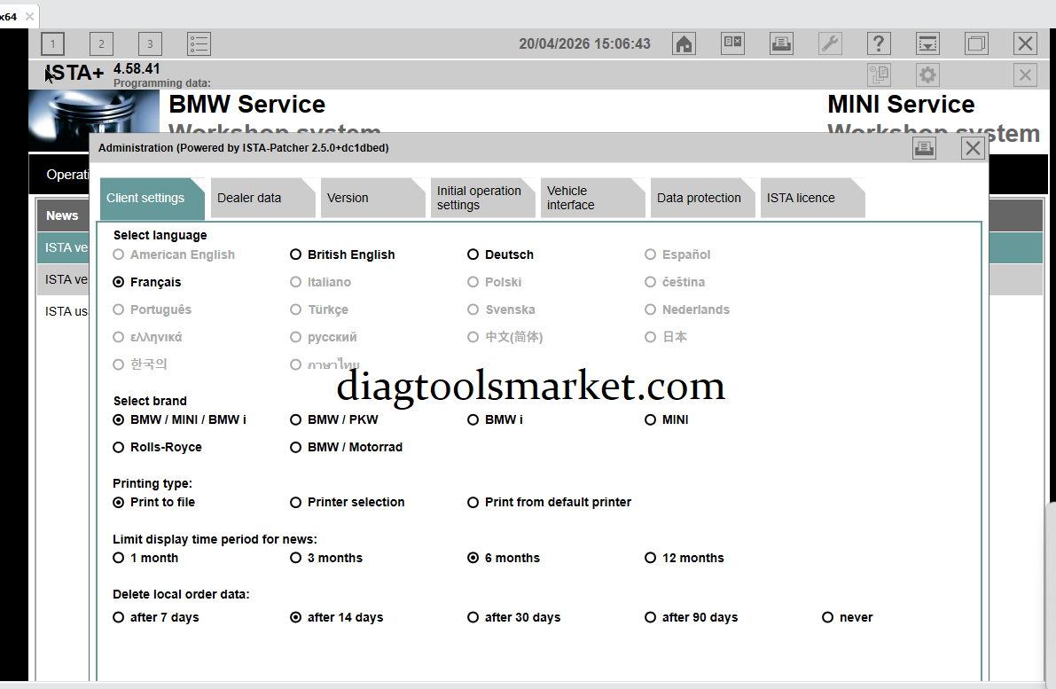Select British English language option
Viewport: 1056px width, 689px height.
(x=296, y=254)
